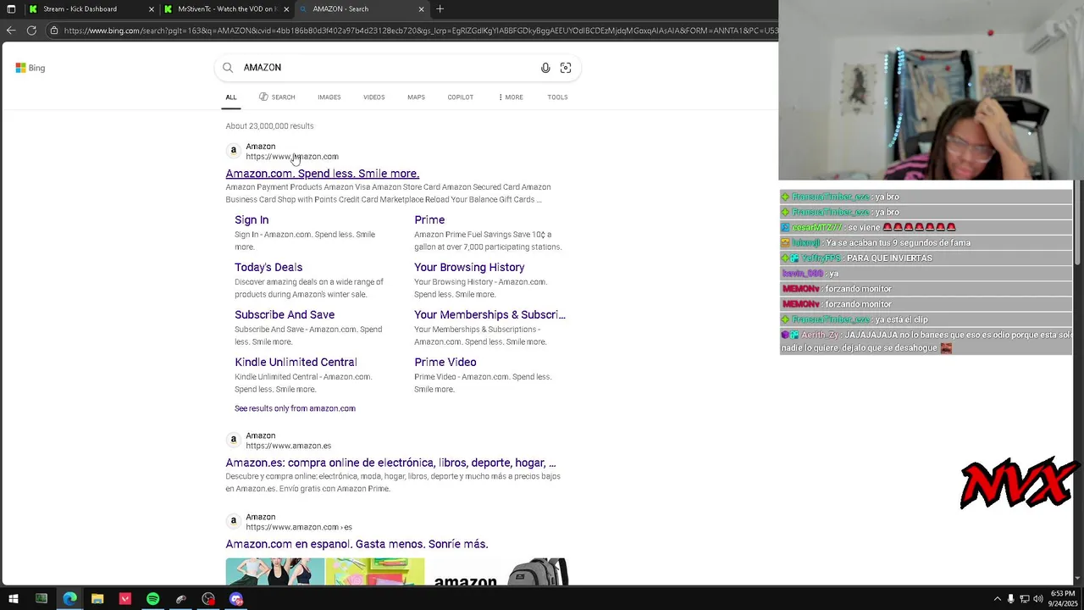Click the Bing logo
The height and width of the screenshot is (610, 1084).
(x=30, y=68)
